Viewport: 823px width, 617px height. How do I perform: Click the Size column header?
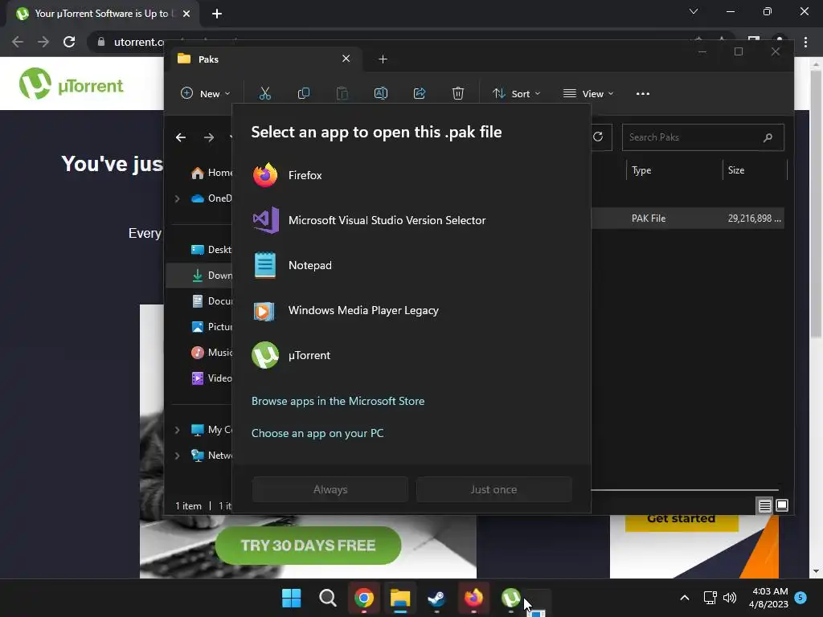tap(755, 170)
